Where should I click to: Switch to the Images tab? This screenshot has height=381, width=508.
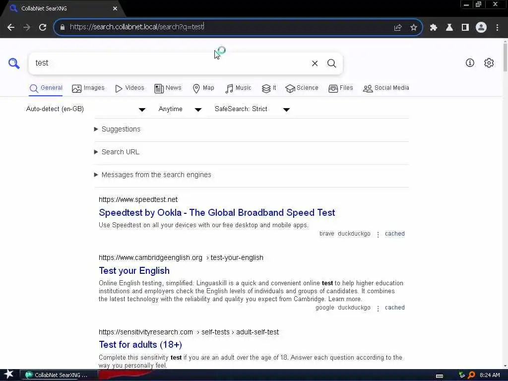click(88, 88)
